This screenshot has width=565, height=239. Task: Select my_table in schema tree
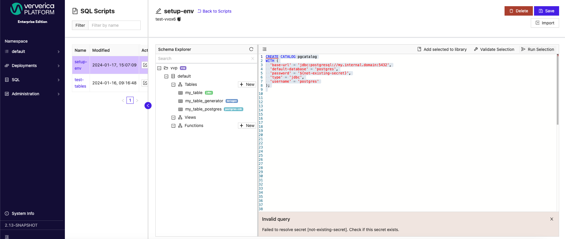(x=194, y=93)
